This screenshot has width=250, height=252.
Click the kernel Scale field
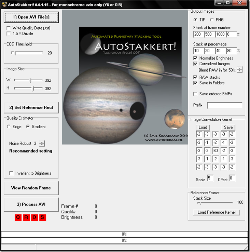[x=210, y=178]
